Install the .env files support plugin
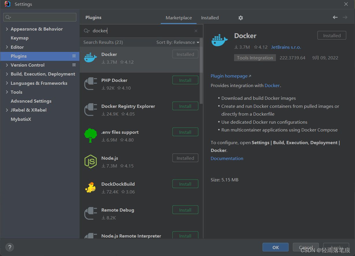 click(x=185, y=132)
